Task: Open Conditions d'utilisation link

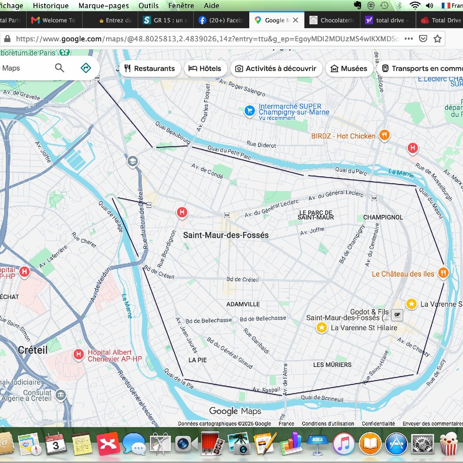Action: tap(328, 423)
